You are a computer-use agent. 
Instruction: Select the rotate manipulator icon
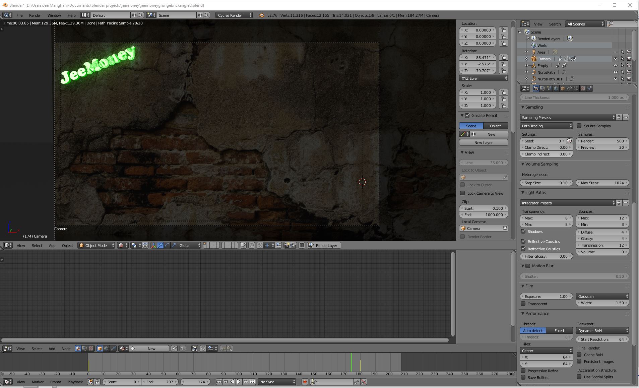point(167,246)
